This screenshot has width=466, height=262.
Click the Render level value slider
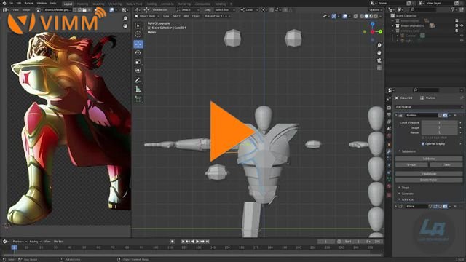tap(440, 132)
